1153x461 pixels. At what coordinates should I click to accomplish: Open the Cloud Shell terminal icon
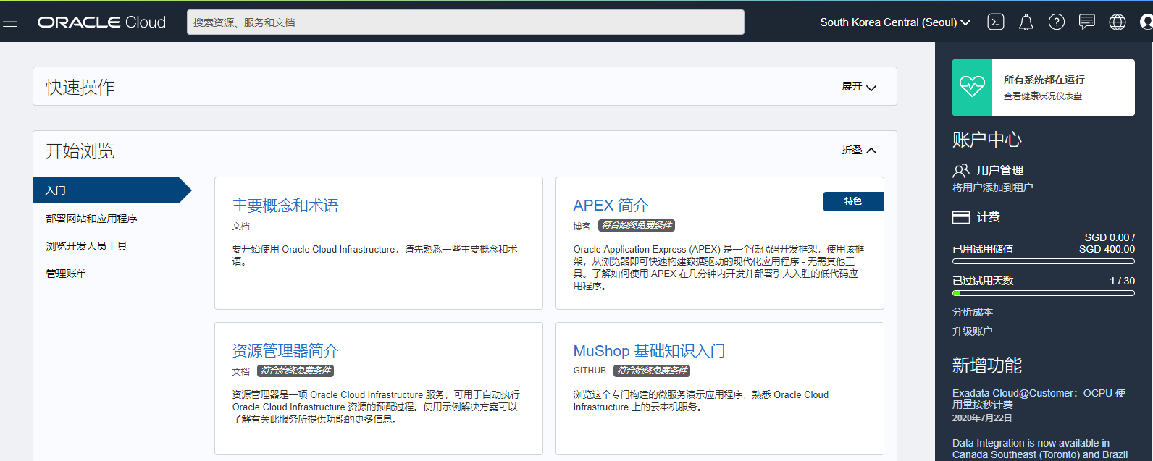(996, 22)
